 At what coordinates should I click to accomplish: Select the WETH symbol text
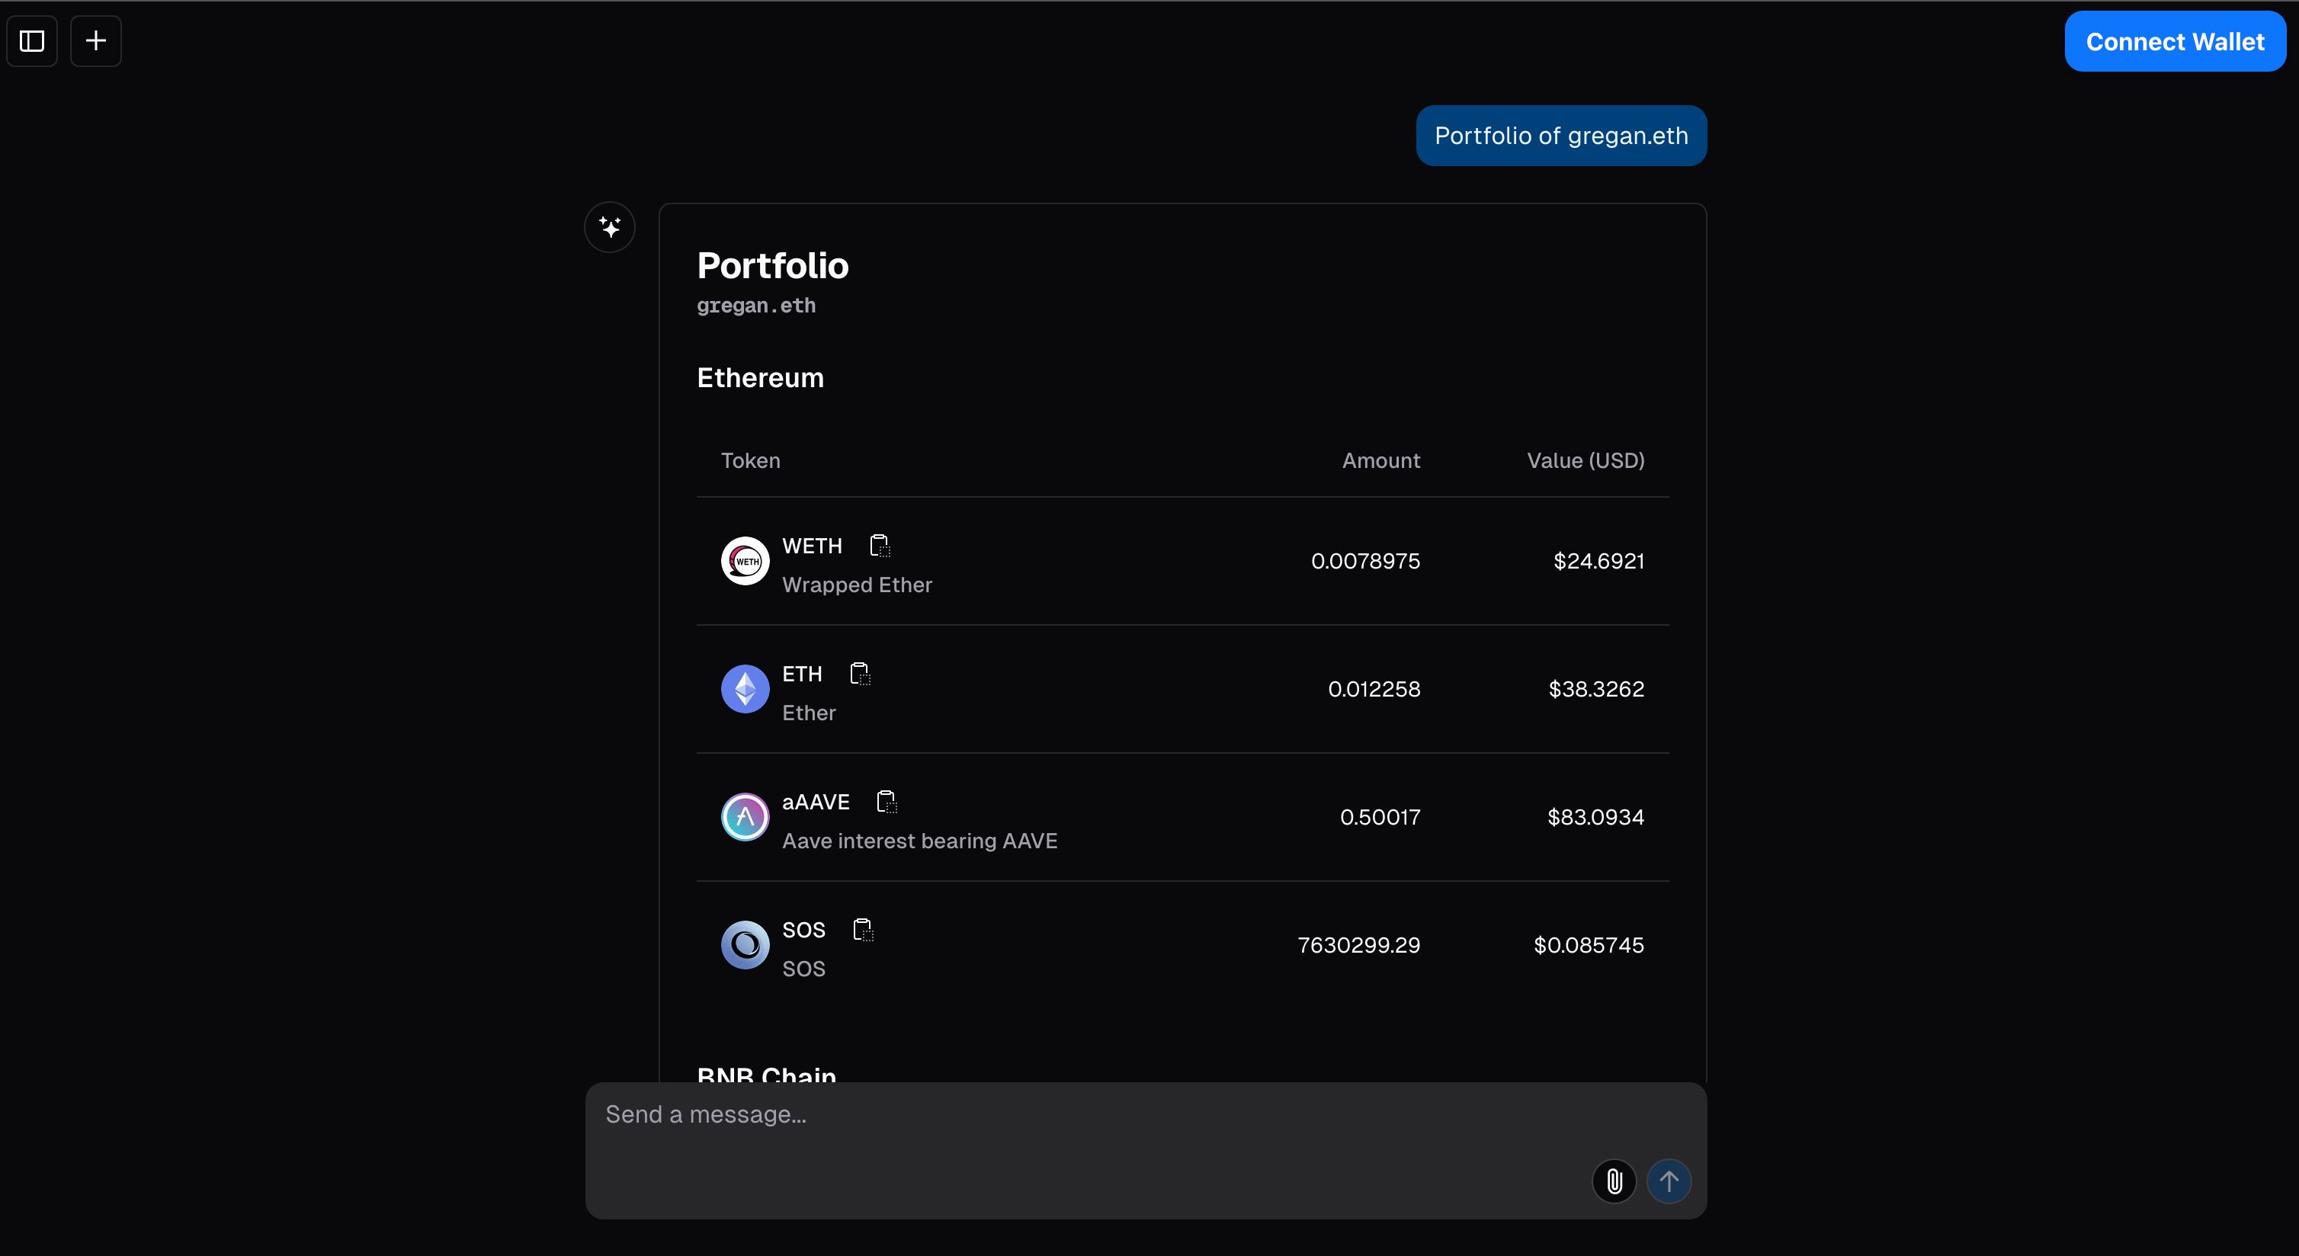click(812, 546)
